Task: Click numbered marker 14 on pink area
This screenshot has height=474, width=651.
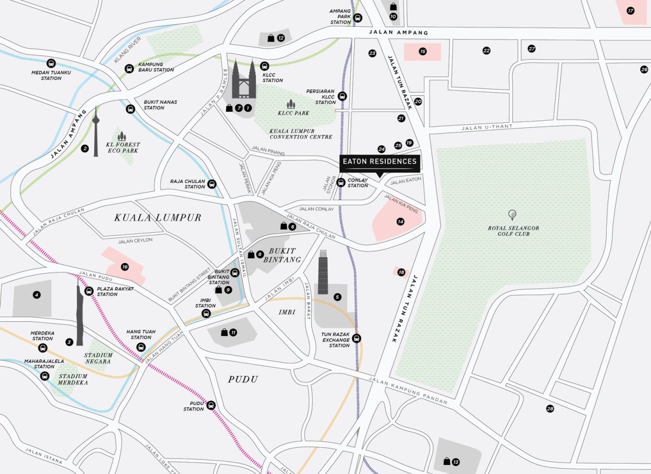Action: [x=400, y=222]
